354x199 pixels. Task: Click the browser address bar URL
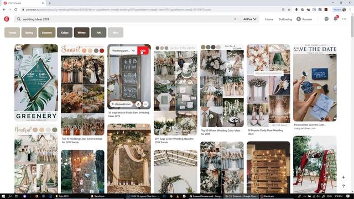coord(118,10)
